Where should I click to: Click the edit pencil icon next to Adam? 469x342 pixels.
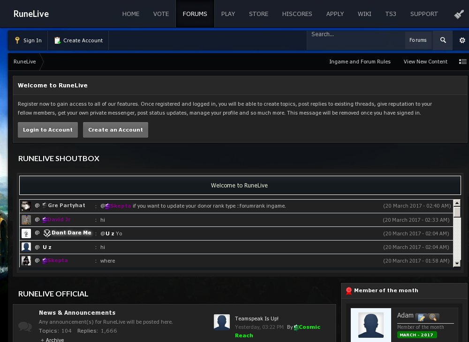tap(421, 317)
